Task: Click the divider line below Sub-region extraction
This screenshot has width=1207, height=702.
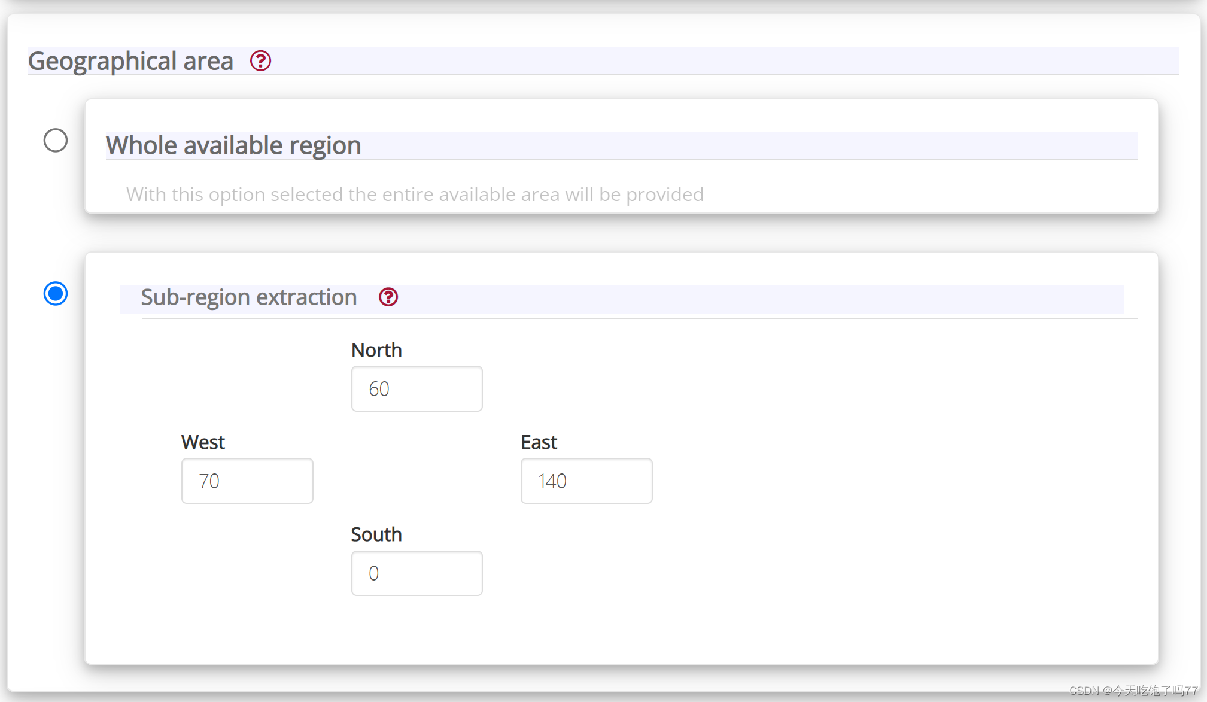Action: 639,318
